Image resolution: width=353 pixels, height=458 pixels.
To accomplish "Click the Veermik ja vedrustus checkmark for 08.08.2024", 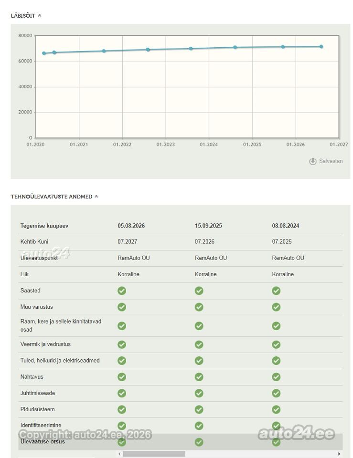I will (276, 344).
